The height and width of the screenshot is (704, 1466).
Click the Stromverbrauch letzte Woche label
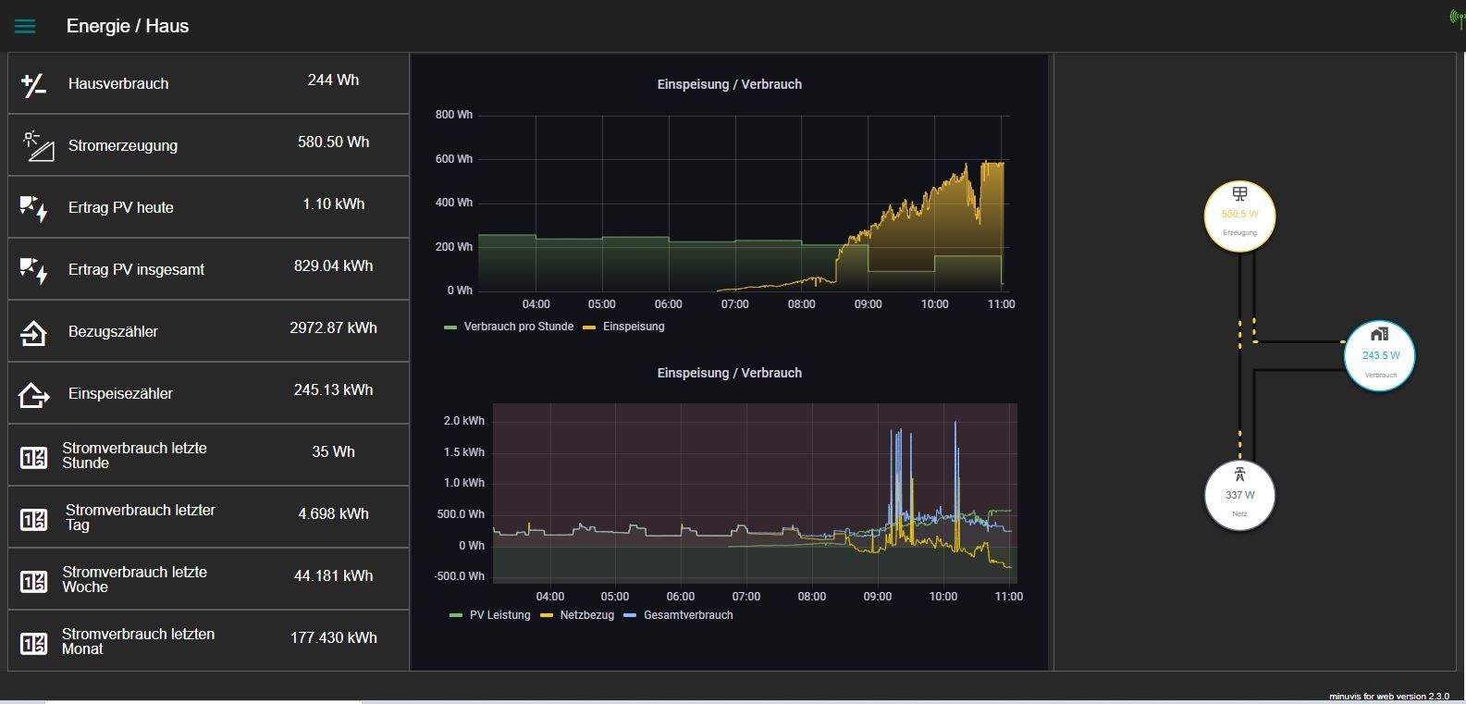tap(134, 579)
